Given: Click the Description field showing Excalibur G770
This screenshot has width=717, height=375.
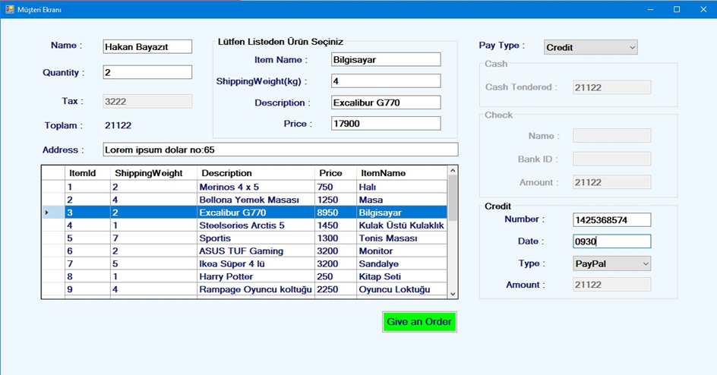Looking at the screenshot, I should [x=386, y=102].
